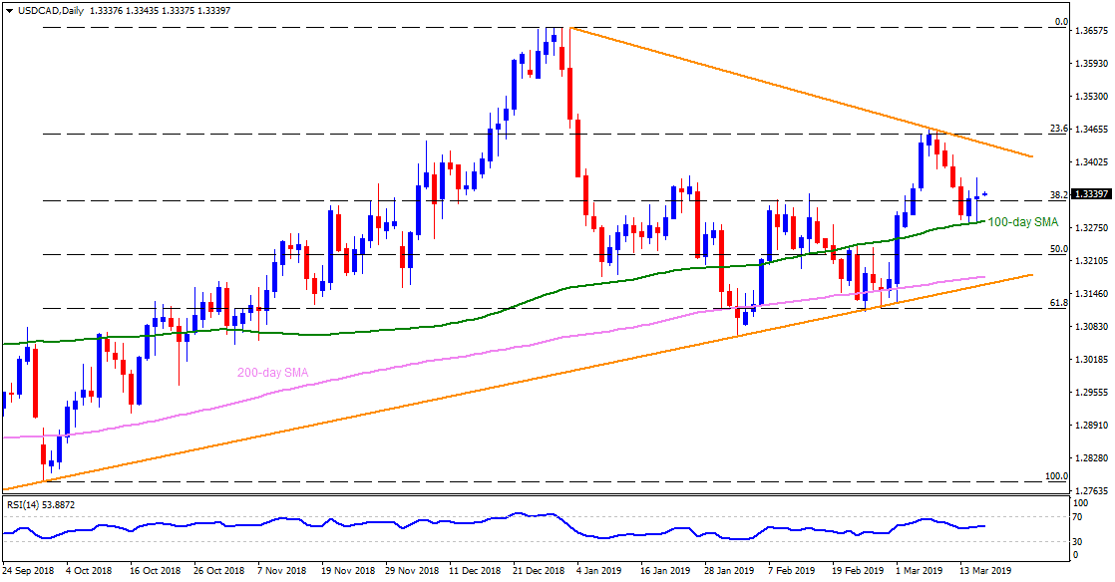
Task: Click the 11 Dec 2018 date label
Action: 475,571
